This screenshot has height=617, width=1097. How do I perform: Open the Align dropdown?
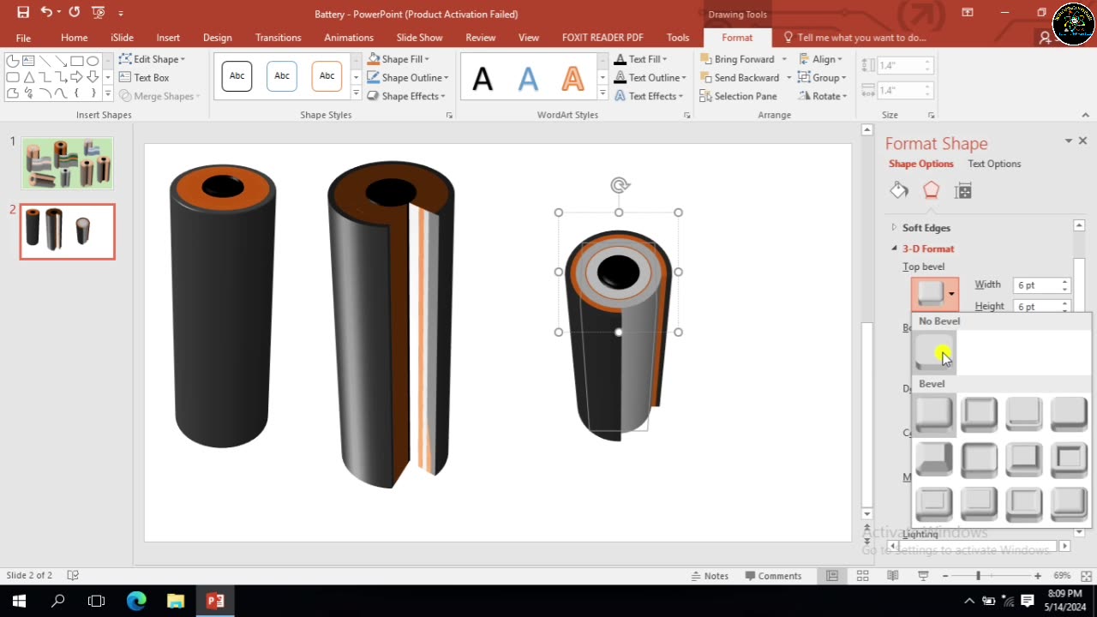click(821, 59)
